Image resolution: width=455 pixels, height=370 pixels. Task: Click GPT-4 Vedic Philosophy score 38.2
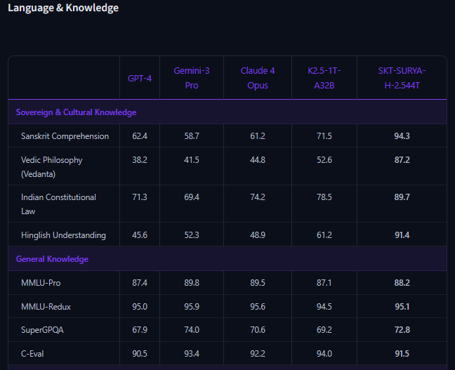[140, 160]
